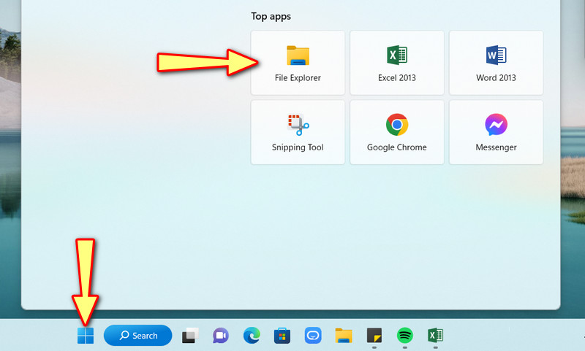Launch Microsoft Edge from the taskbar
Viewport: 585px width, 351px height.
pyautogui.click(x=252, y=336)
